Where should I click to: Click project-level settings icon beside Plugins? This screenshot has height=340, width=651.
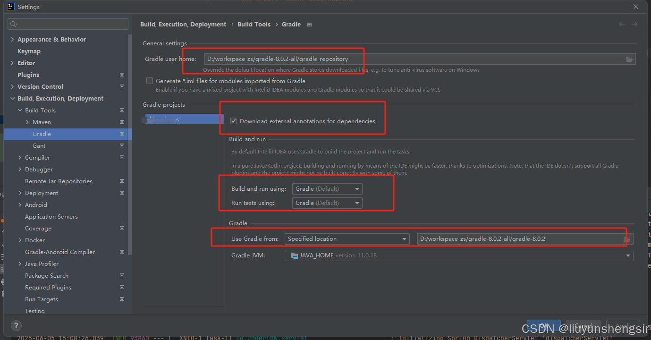coord(122,75)
